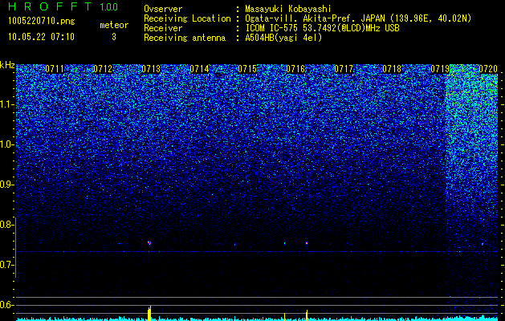Click the date stamp 10.05.22 07:10
Viewport: 505px width, 321px height.
click(41, 37)
